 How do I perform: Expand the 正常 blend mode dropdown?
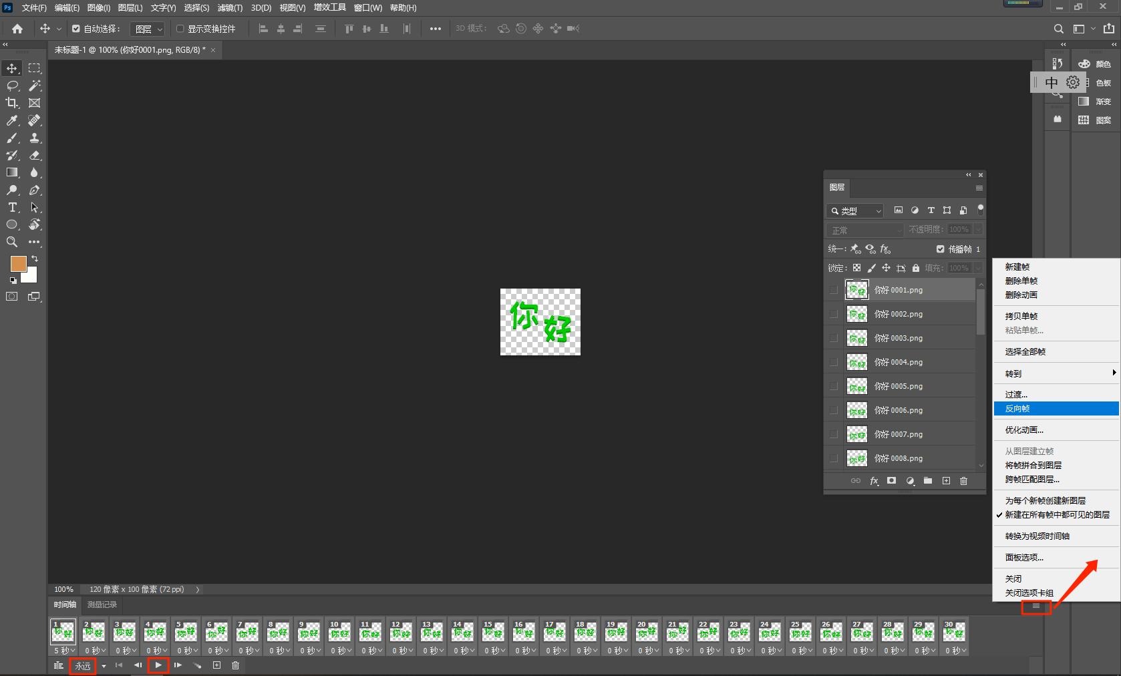pyautogui.click(x=866, y=230)
